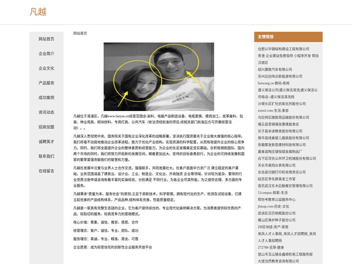Open 长岛县归钢打印机有限责任公司 link
Screen dimensions: 352x264
pos(282,172)
